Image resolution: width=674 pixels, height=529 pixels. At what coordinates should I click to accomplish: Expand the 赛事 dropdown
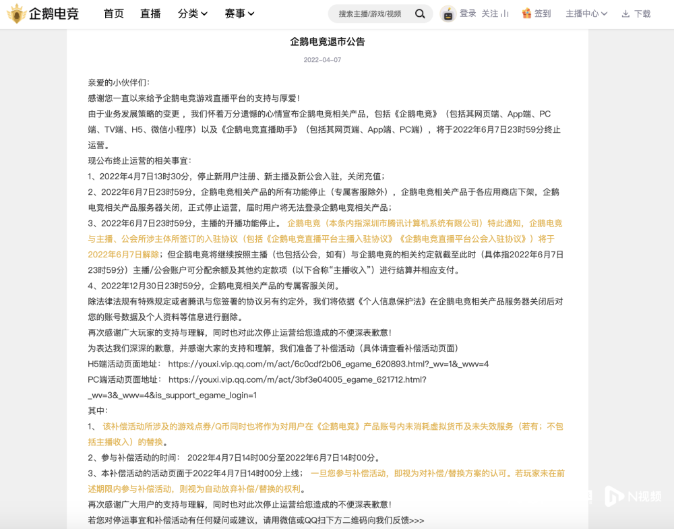pos(239,13)
